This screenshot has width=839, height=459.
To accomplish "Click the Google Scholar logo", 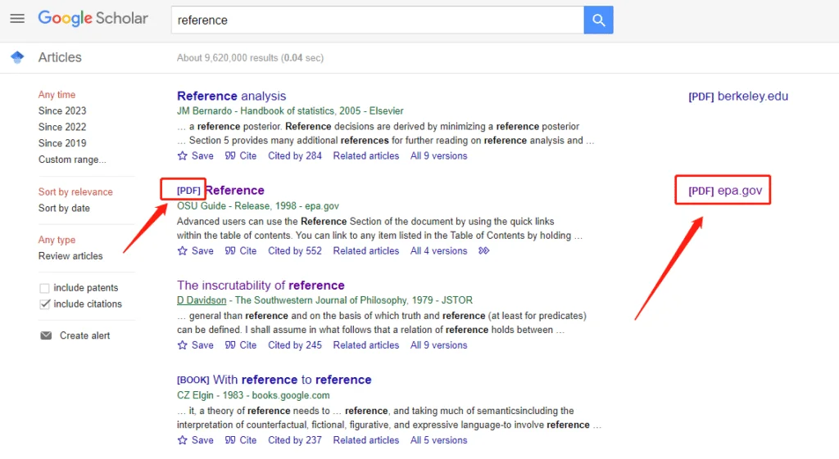I will pos(93,18).
